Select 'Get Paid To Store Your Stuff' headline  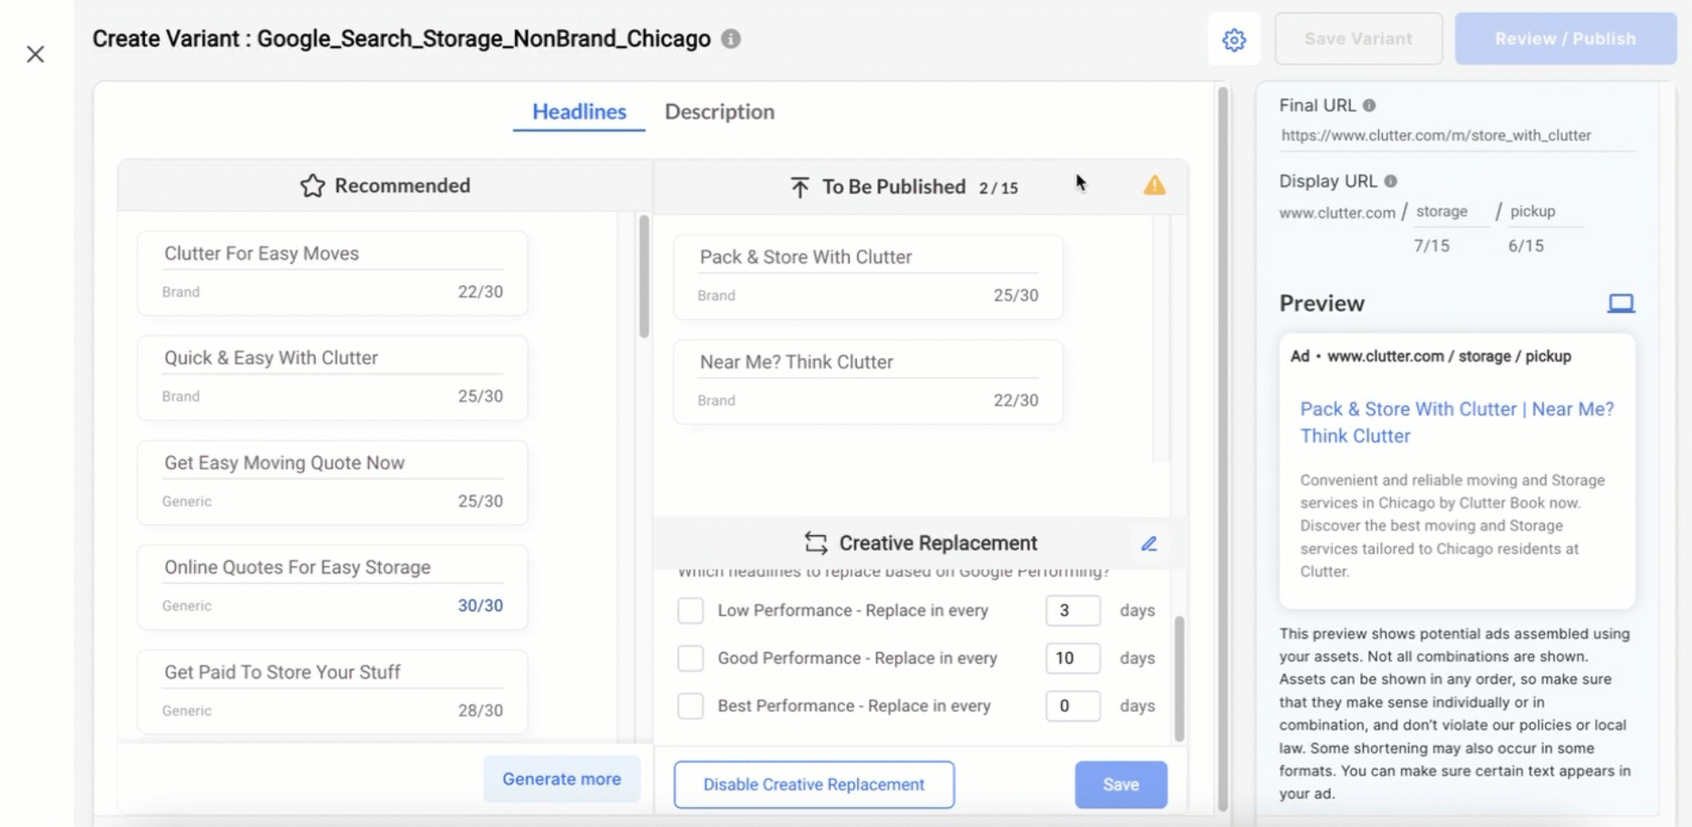coord(333,692)
